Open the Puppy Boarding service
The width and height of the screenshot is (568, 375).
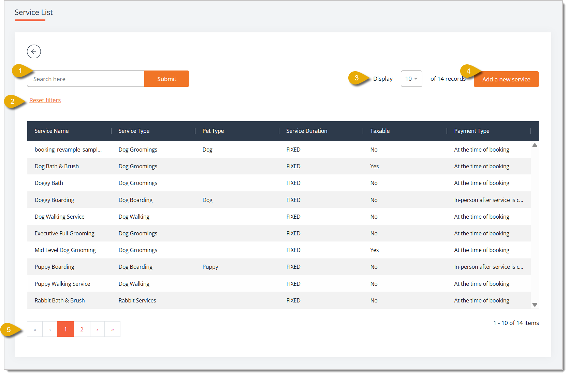[x=279, y=267]
